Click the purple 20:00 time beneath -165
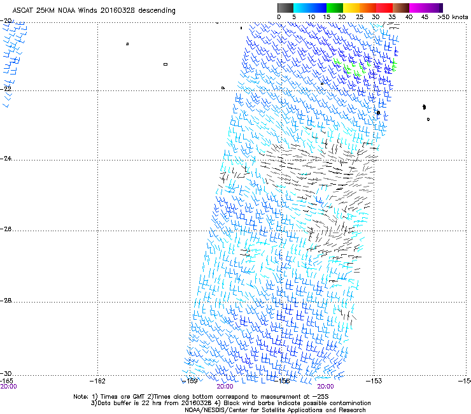Image resolution: width=471 pixels, height=414 pixels. (8, 387)
